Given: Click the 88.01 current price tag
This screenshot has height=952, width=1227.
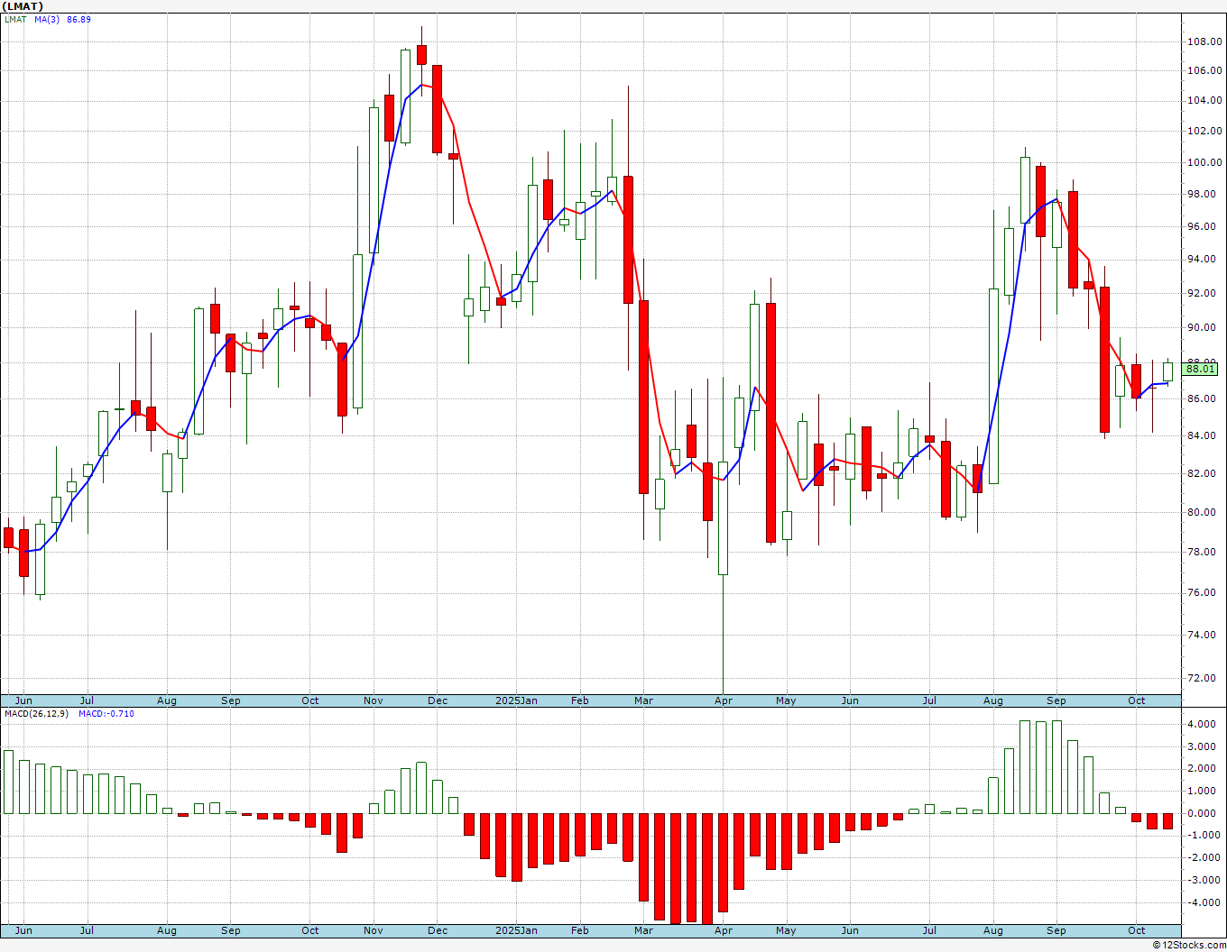Looking at the screenshot, I should coord(1200,369).
